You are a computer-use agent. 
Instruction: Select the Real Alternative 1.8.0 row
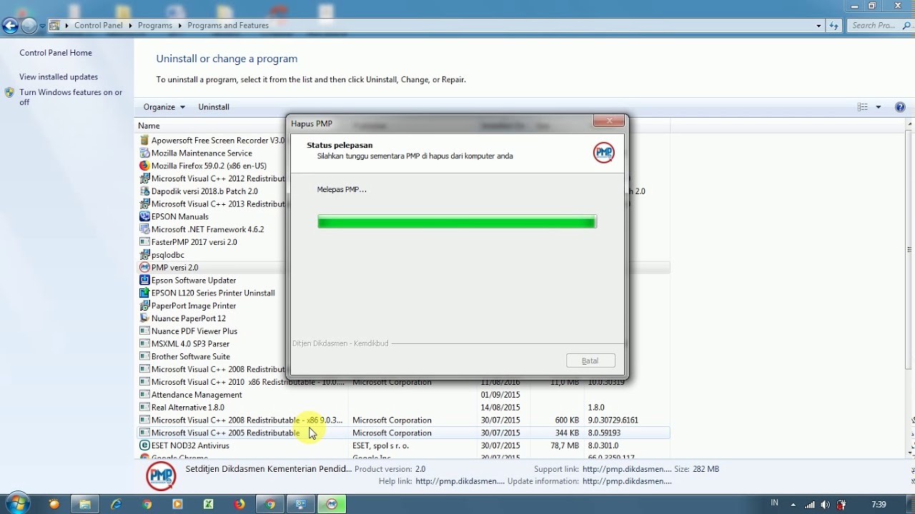[402, 408]
